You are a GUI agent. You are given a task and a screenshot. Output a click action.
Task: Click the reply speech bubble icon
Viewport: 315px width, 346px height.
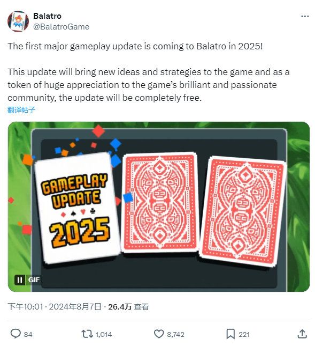pos(16,334)
